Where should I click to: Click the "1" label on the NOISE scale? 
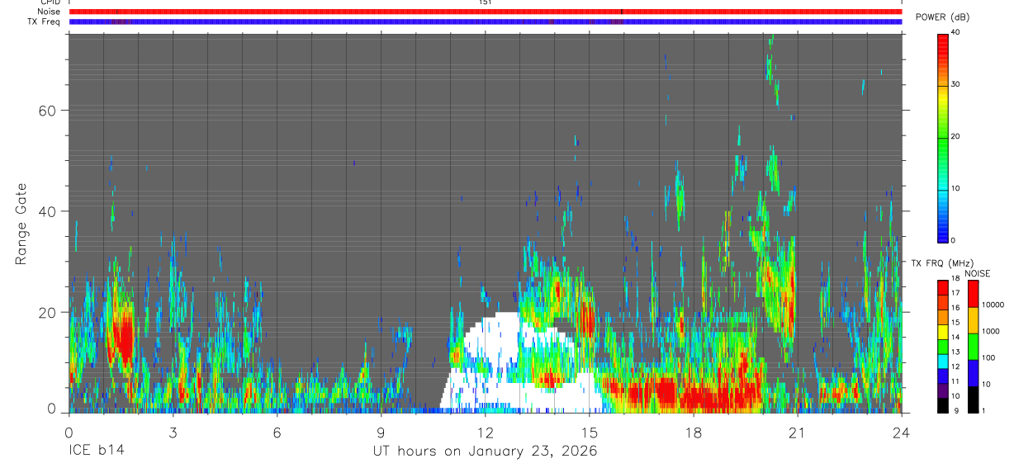[983, 410]
